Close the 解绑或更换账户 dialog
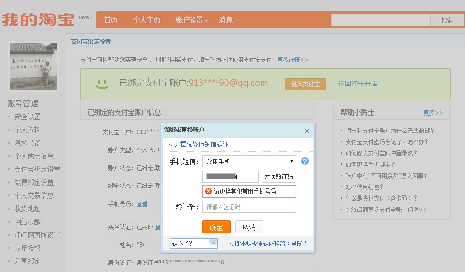Image resolution: width=465 pixels, height=272 pixels. [307, 131]
